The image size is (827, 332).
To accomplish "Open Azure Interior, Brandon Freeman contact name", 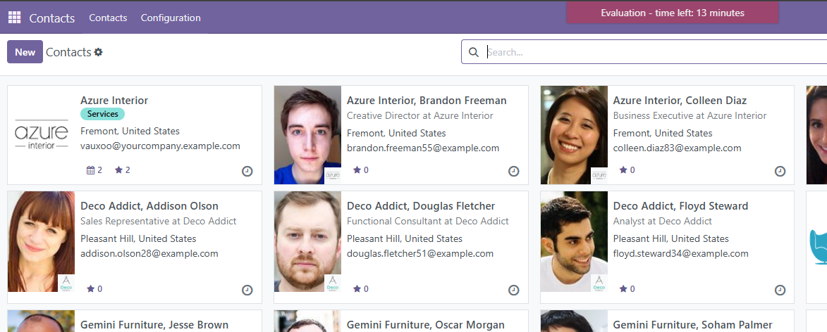I will (427, 101).
